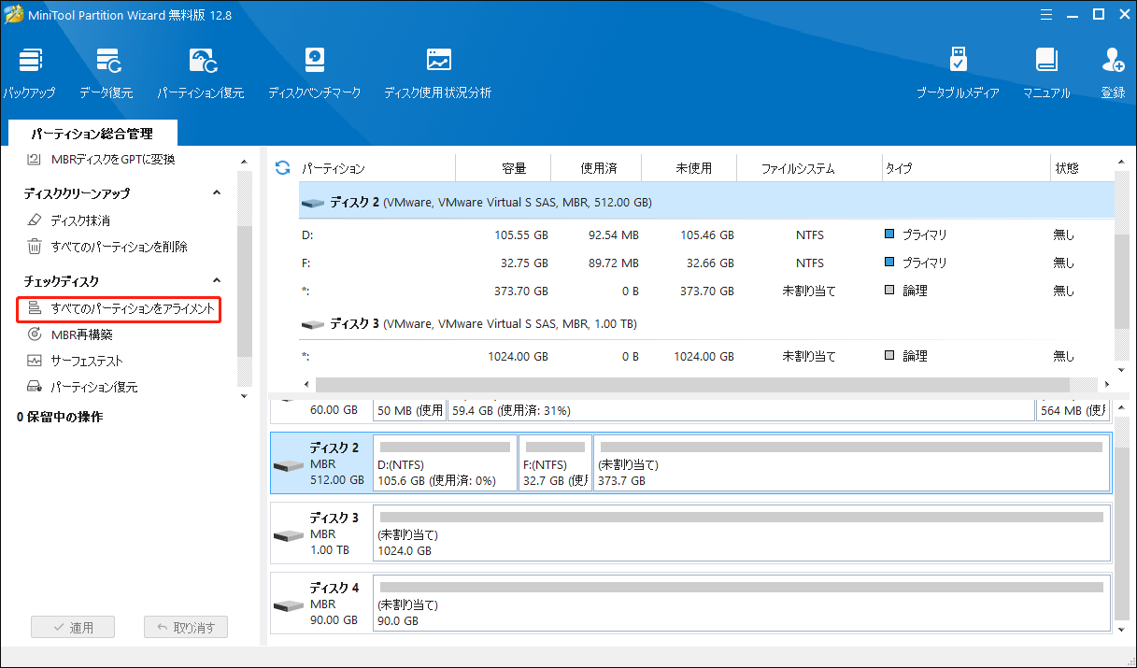The height and width of the screenshot is (668, 1137).
Task: Select partition F: row in table
Action: coord(705,263)
